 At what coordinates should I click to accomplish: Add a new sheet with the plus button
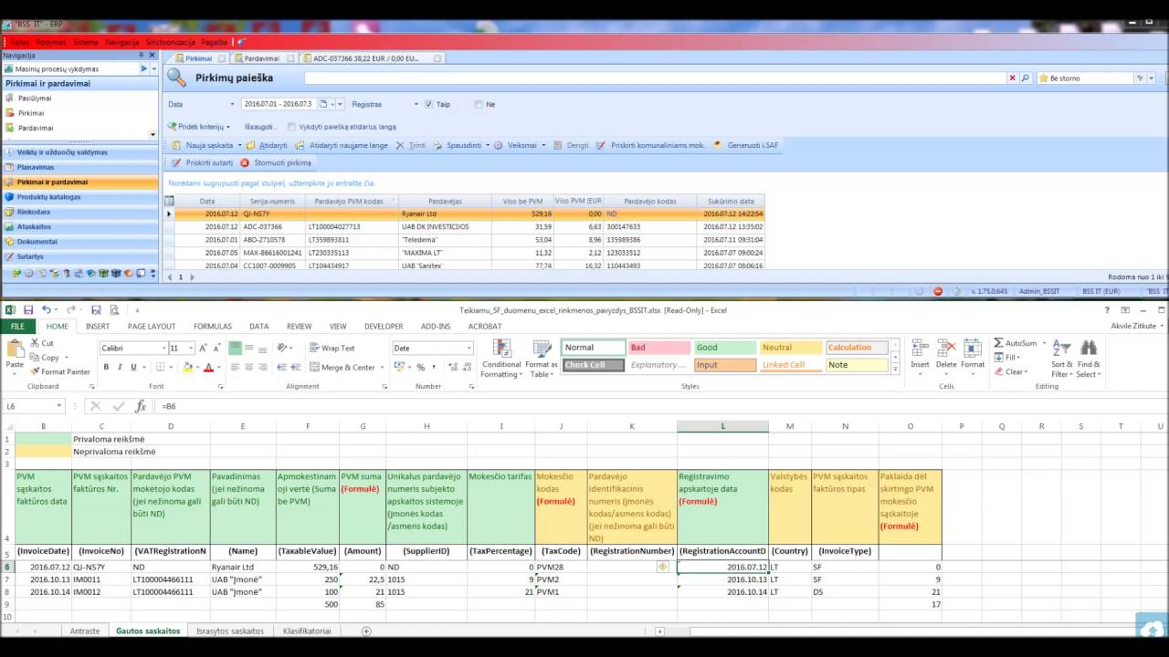point(366,631)
